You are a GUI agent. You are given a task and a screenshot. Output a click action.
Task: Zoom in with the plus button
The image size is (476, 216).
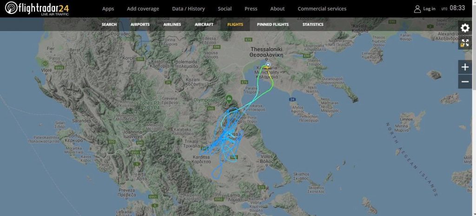[465, 67]
